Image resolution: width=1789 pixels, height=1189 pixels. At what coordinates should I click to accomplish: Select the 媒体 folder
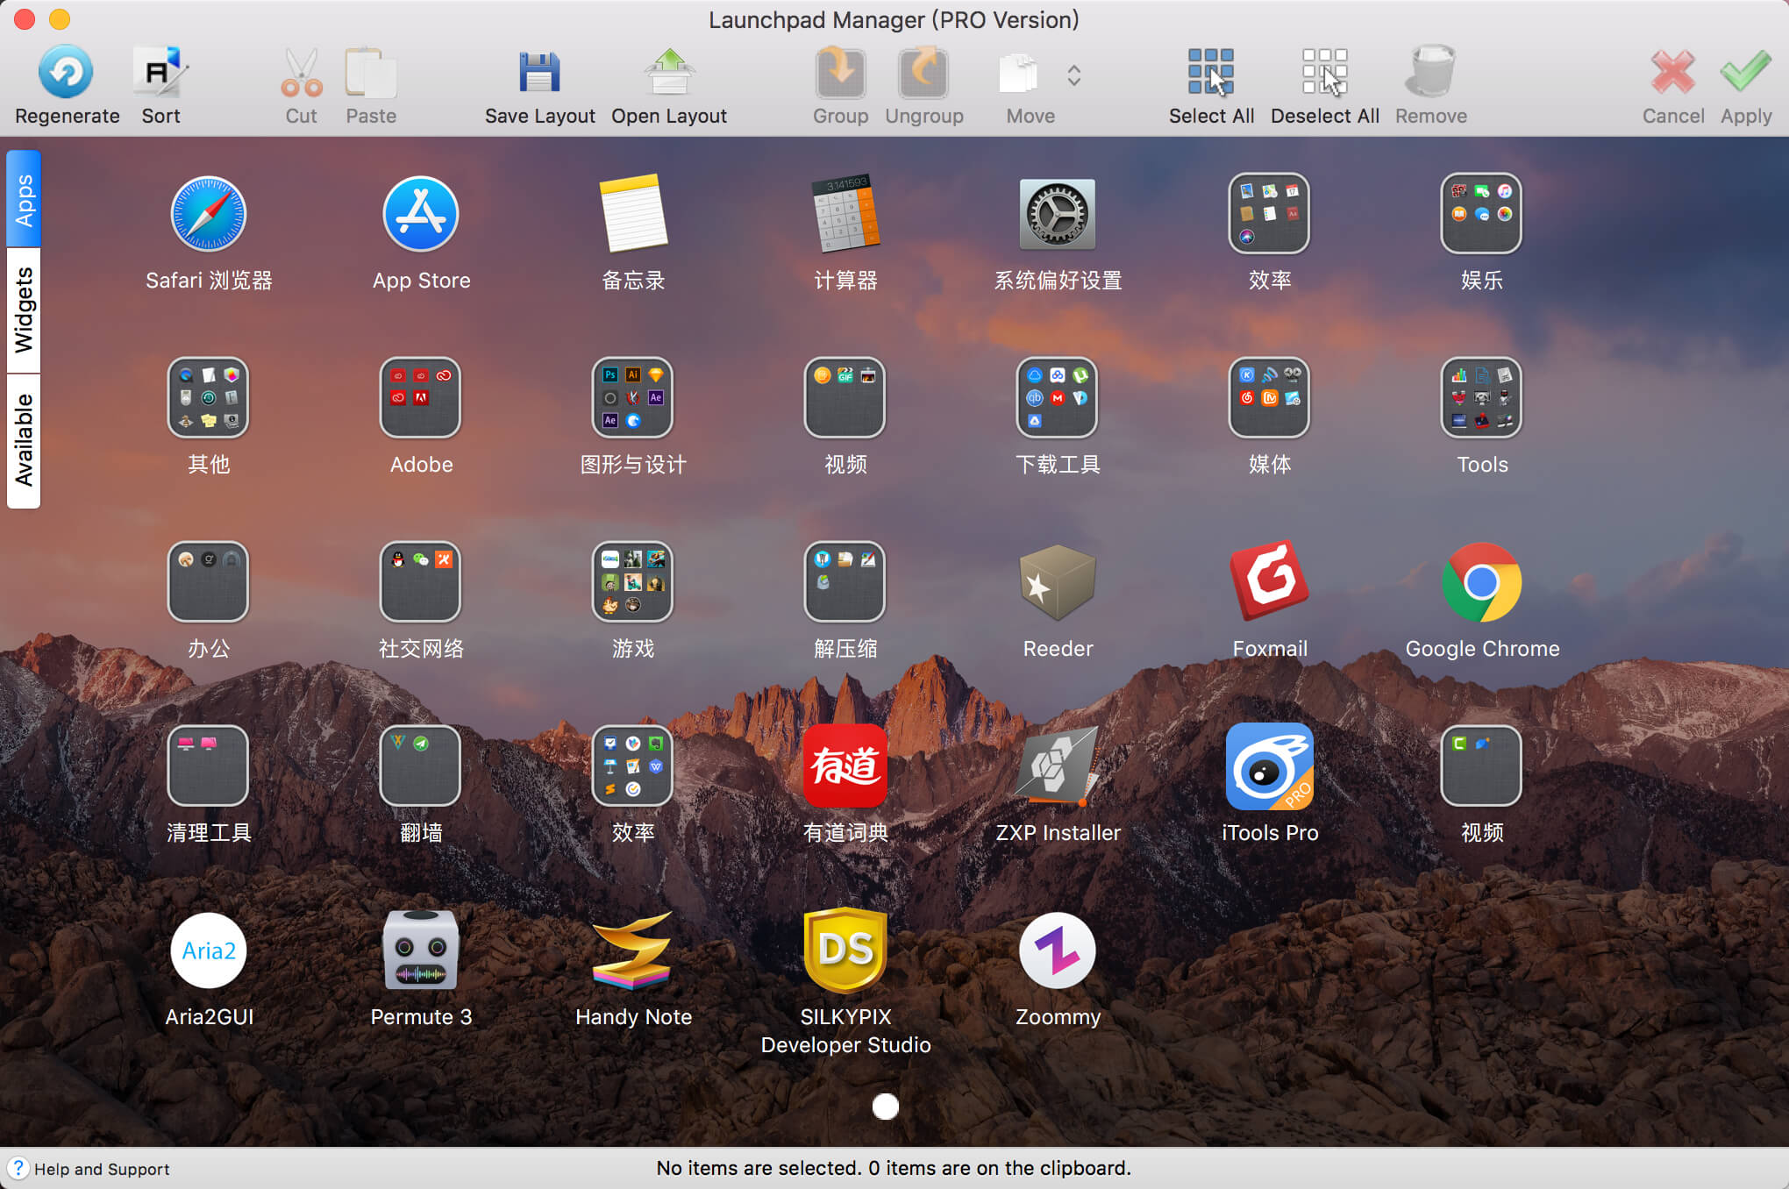coord(1269,398)
